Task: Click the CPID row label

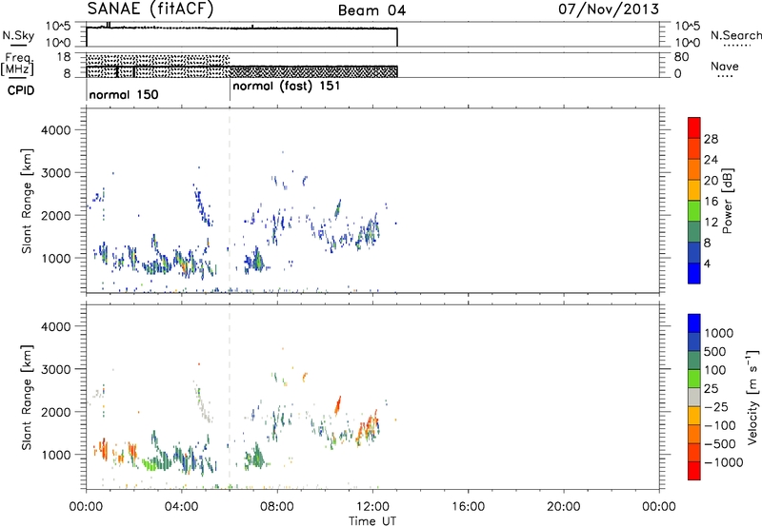Action: tap(21, 90)
